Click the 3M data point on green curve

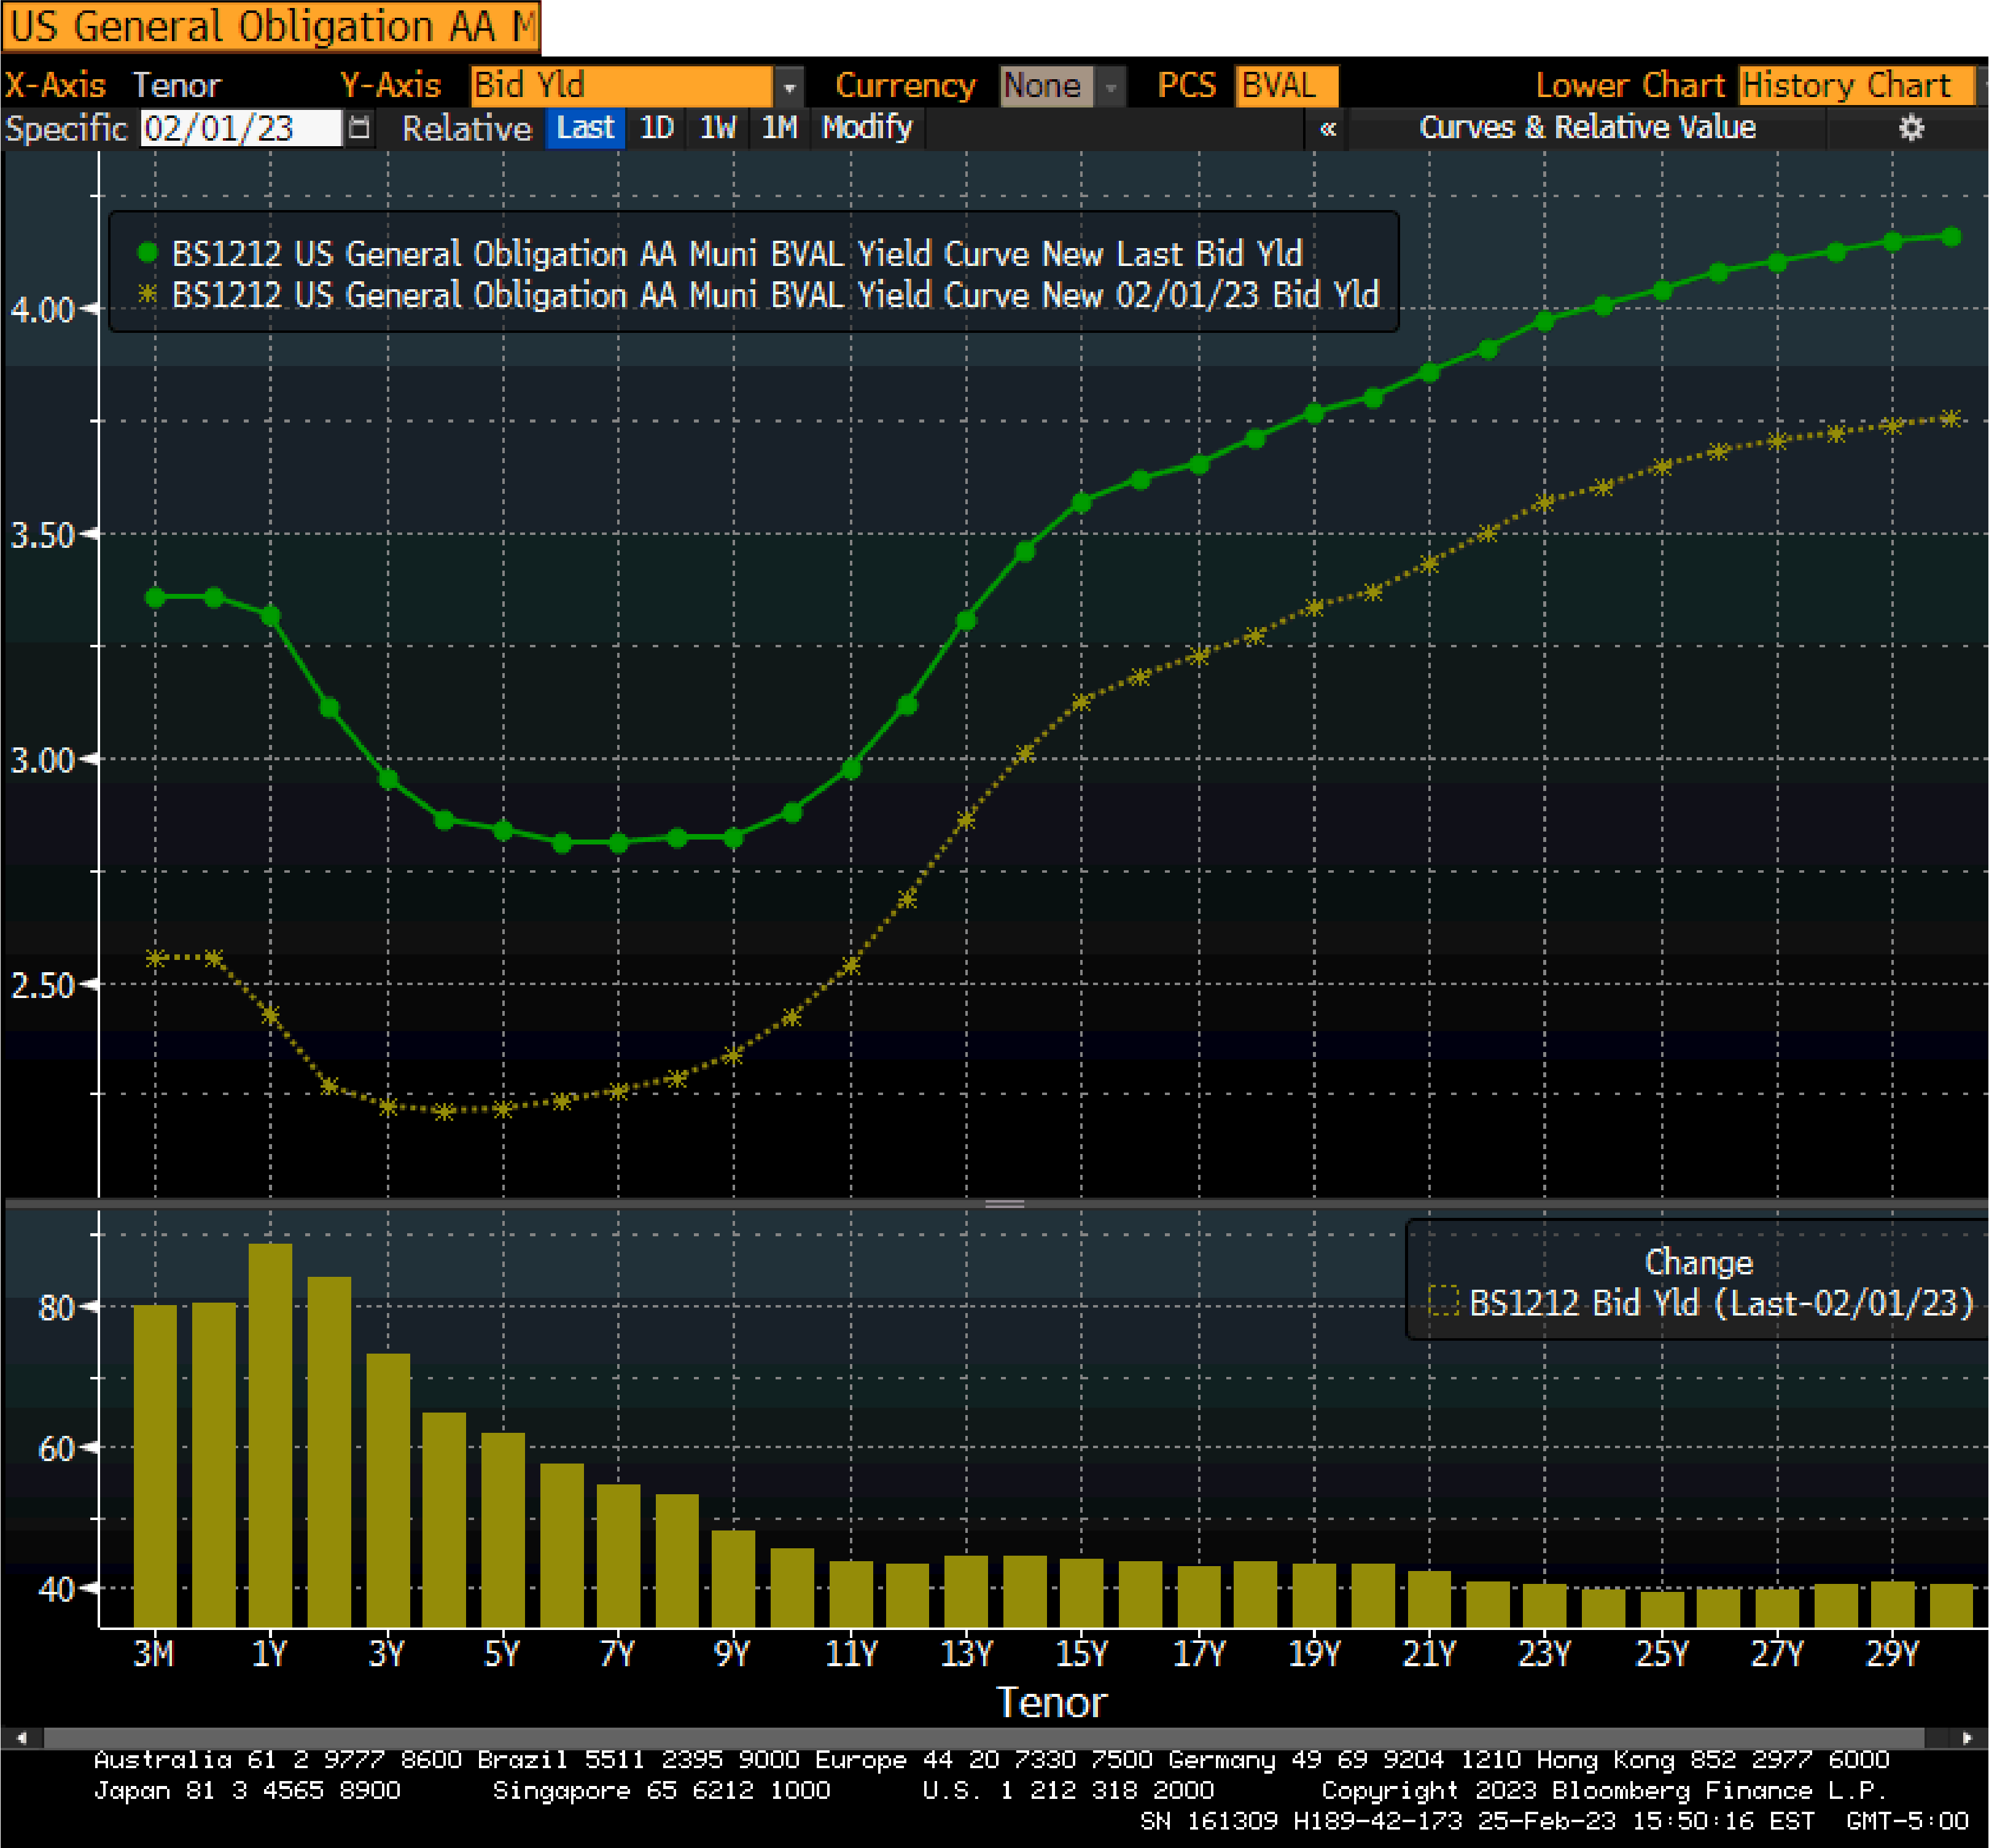coord(155,597)
